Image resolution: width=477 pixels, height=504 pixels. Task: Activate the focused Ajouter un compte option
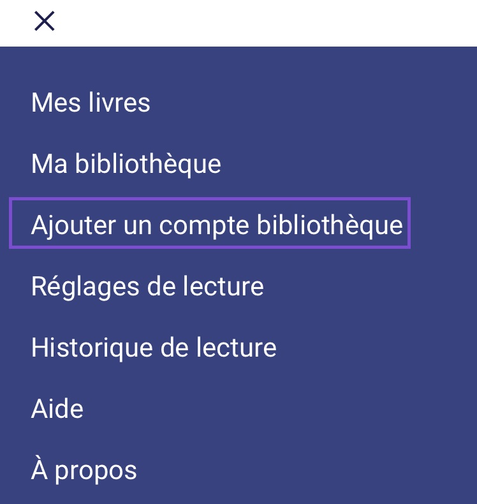click(210, 223)
